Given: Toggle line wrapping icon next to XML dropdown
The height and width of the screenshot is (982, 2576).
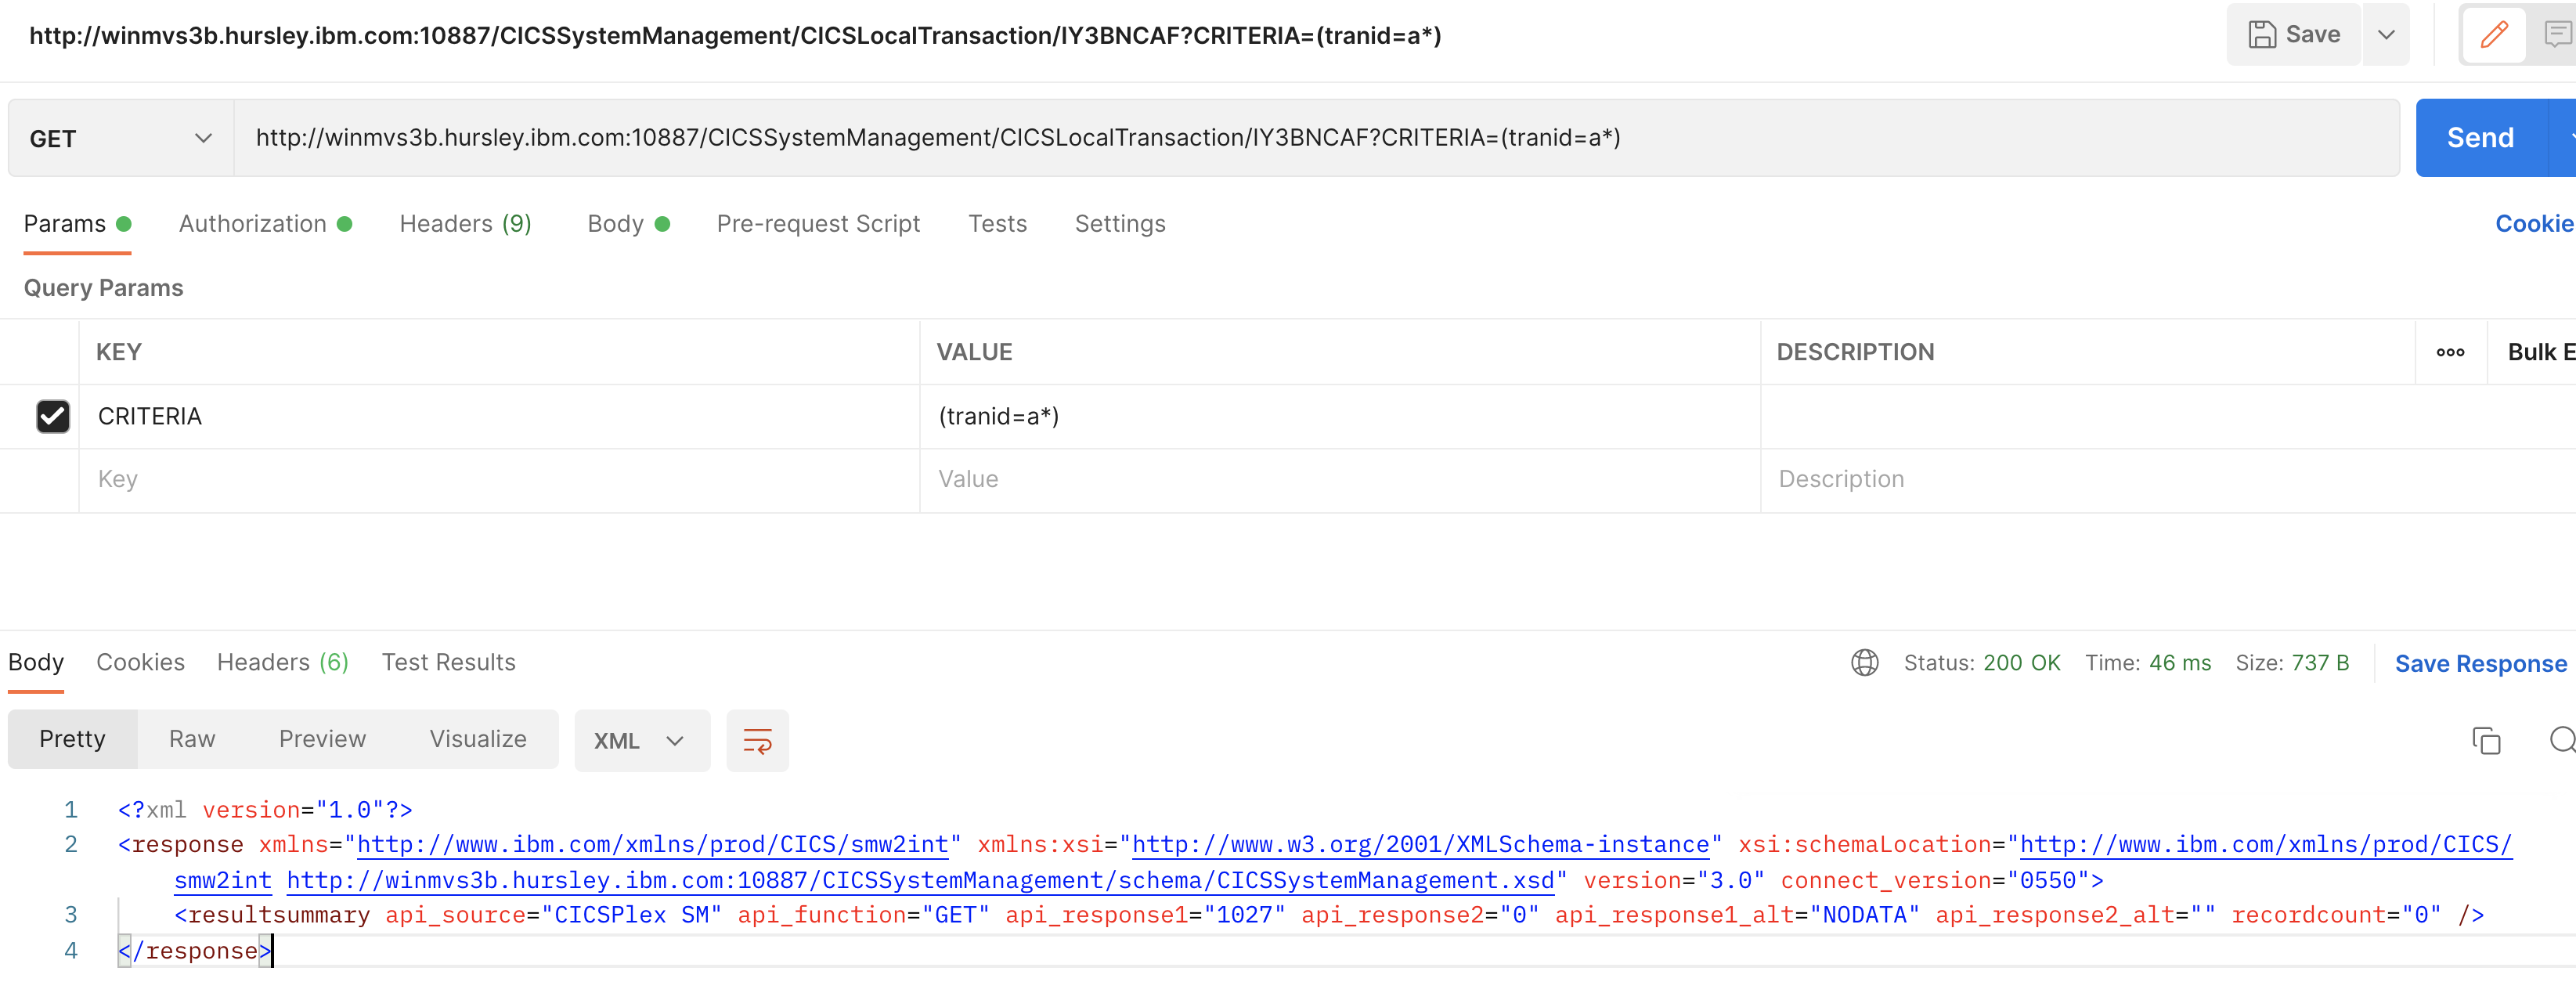Looking at the screenshot, I should [x=757, y=740].
